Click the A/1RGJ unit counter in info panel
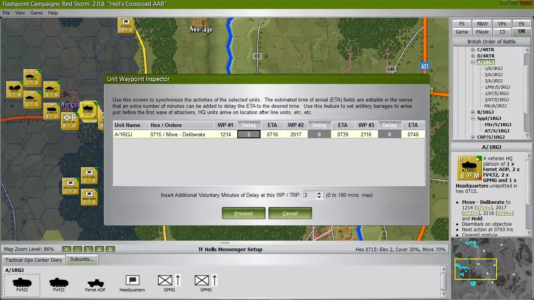The height and width of the screenshot is (300, 534). tap(469, 168)
